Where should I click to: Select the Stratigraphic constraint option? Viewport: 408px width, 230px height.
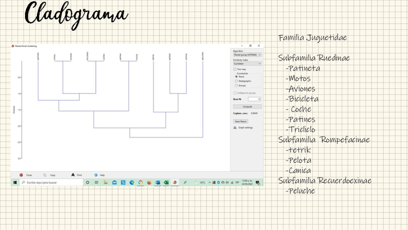pos(236,81)
